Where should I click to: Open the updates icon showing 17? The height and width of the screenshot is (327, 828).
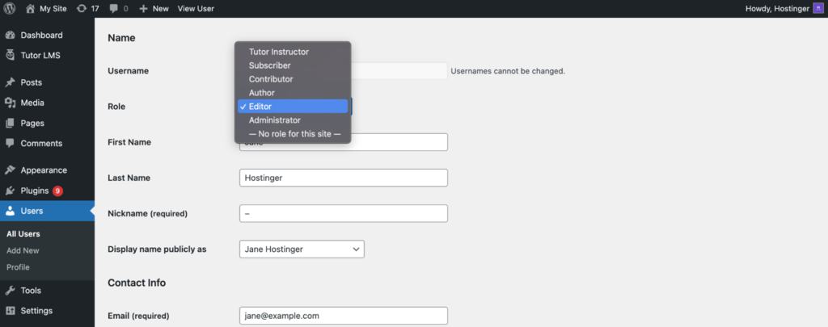81,8
